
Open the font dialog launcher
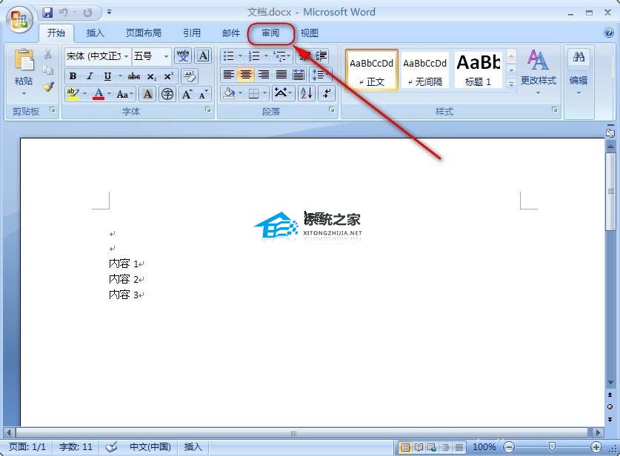pos(207,110)
